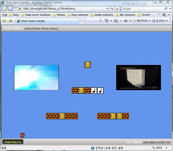Click the globe Internet zone status icon

[93, 148]
